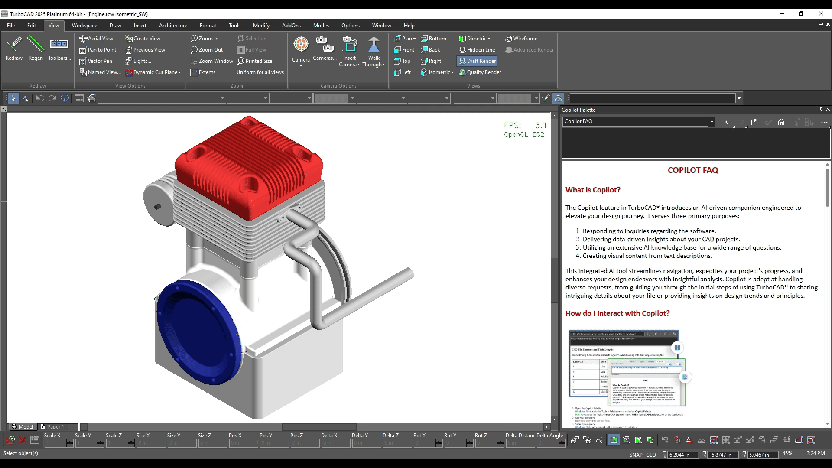Switch to the Paper 1 tab

coord(52,427)
